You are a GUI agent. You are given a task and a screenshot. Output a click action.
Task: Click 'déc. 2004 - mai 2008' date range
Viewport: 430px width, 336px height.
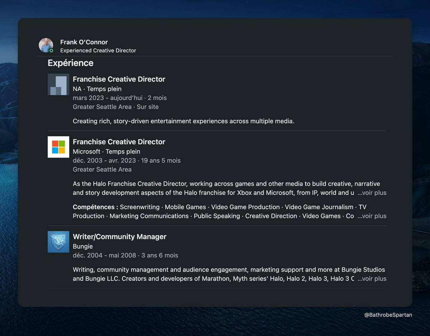click(104, 255)
